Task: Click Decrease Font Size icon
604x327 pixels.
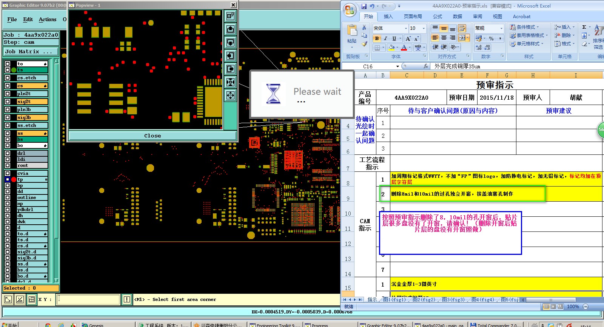Action: [416, 39]
